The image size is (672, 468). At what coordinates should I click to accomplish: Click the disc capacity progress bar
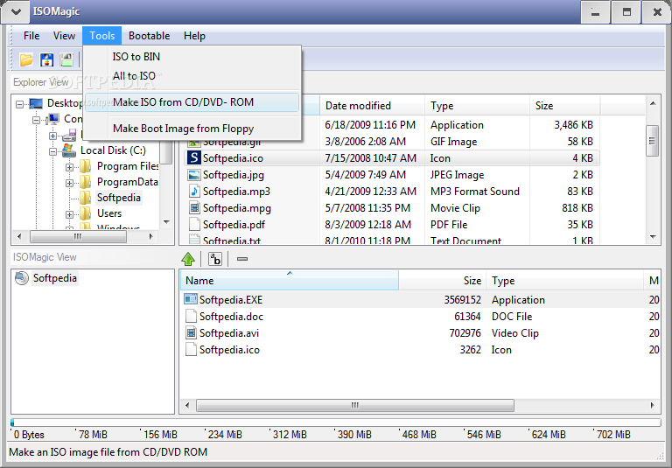[336, 423]
